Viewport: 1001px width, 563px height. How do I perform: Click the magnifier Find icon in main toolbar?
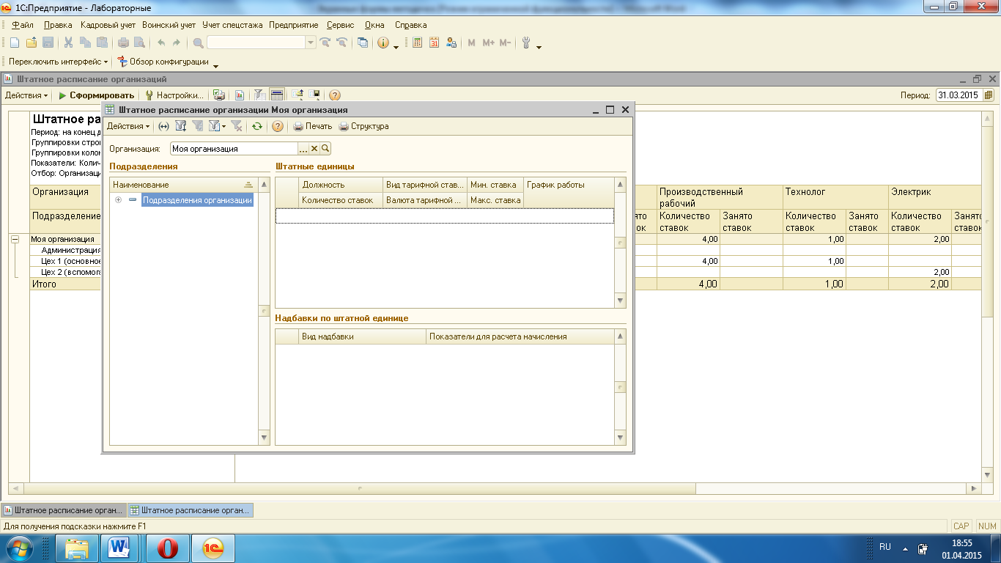[x=198, y=43]
